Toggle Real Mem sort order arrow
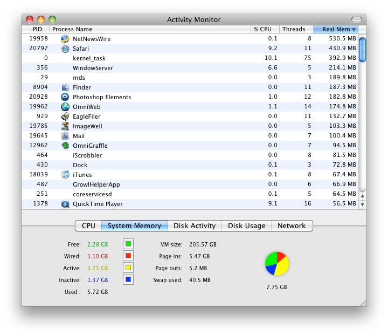The width and height of the screenshot is (388, 336). 354,30
